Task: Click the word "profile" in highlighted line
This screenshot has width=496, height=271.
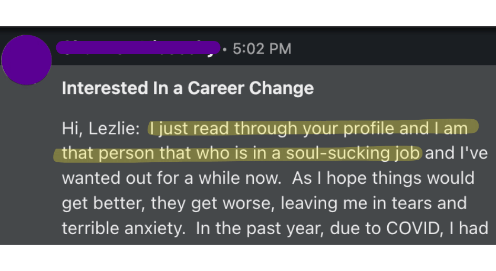Action: tap(369, 129)
